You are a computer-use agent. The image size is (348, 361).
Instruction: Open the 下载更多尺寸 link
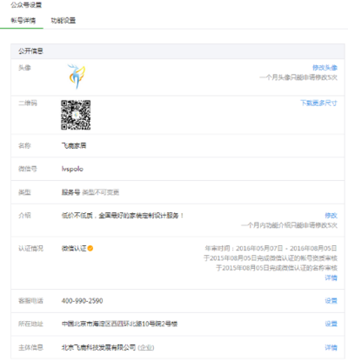(318, 103)
